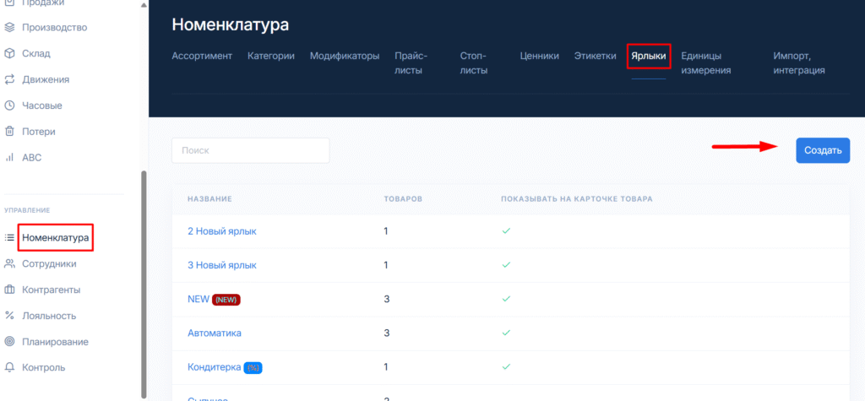Open the 2 Новый ярлык label
This screenshot has width=865, height=401.
click(x=222, y=231)
